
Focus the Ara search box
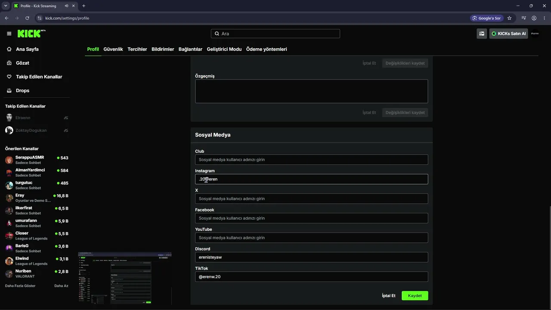click(275, 34)
